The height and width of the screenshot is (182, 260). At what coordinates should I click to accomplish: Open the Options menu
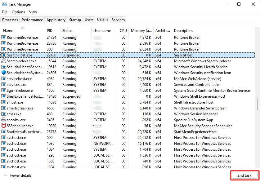click(18, 12)
